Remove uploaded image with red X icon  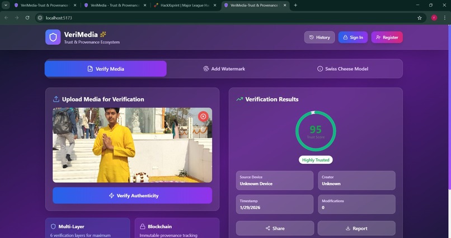click(203, 116)
